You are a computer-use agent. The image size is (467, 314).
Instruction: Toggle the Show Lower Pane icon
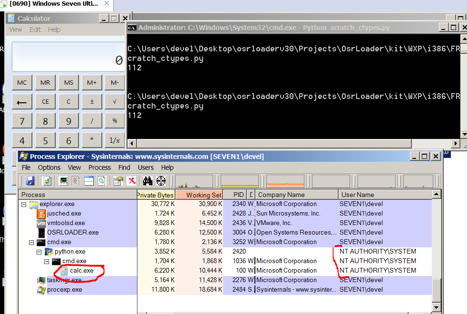tap(88, 181)
